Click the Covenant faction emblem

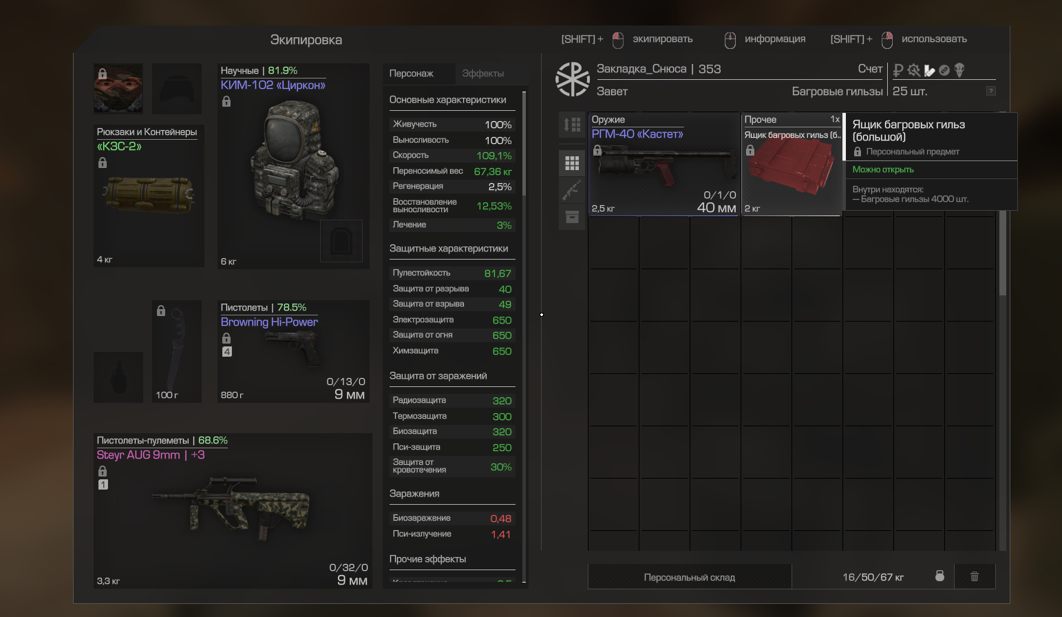[573, 80]
